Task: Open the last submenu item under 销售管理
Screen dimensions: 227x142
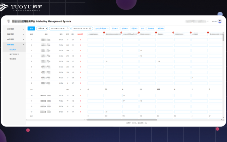Action: [x=13, y=59]
